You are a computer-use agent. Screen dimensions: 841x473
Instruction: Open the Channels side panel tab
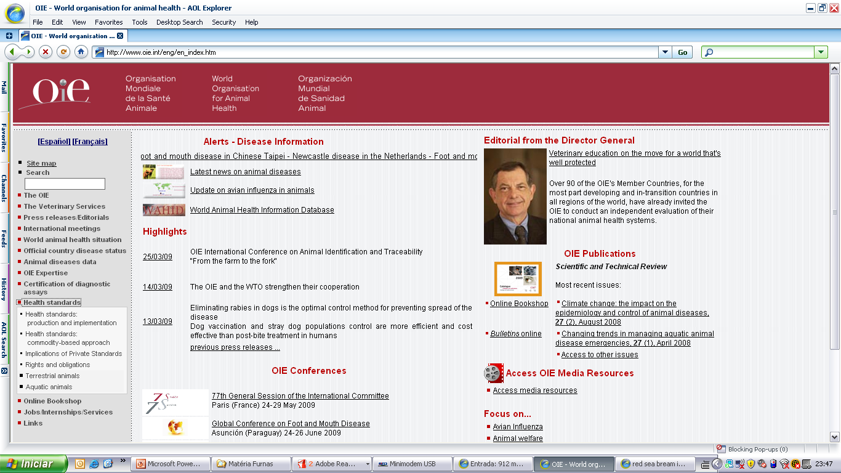(x=4, y=188)
